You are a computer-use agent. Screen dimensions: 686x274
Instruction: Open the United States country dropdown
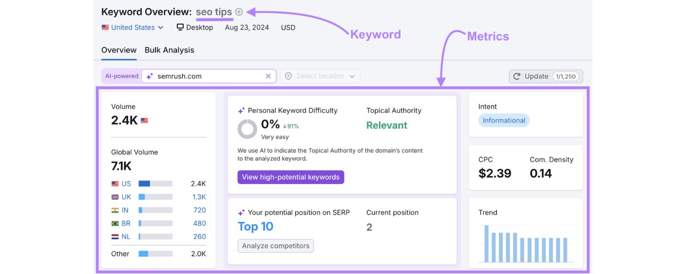[x=133, y=27]
